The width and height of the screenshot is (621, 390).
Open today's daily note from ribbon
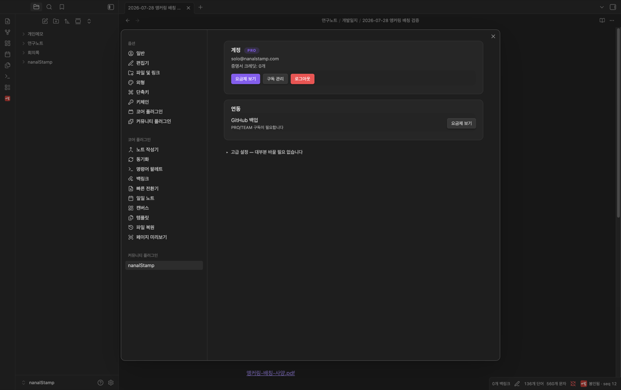(8, 55)
